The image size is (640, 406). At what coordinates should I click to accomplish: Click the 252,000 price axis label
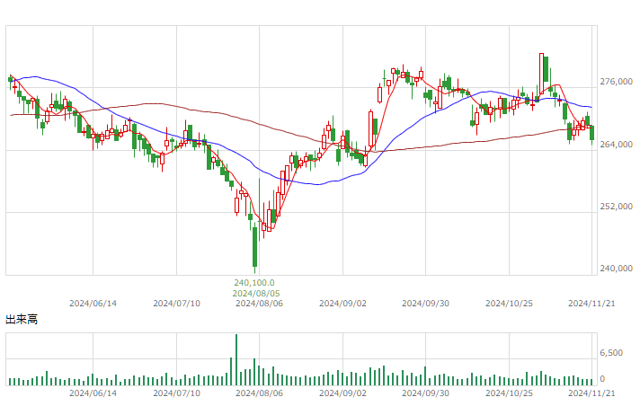click(616, 207)
